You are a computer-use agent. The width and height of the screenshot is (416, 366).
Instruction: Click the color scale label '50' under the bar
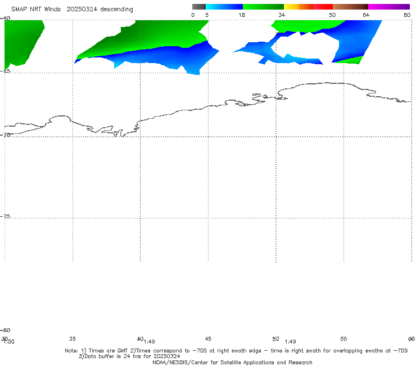(x=332, y=15)
